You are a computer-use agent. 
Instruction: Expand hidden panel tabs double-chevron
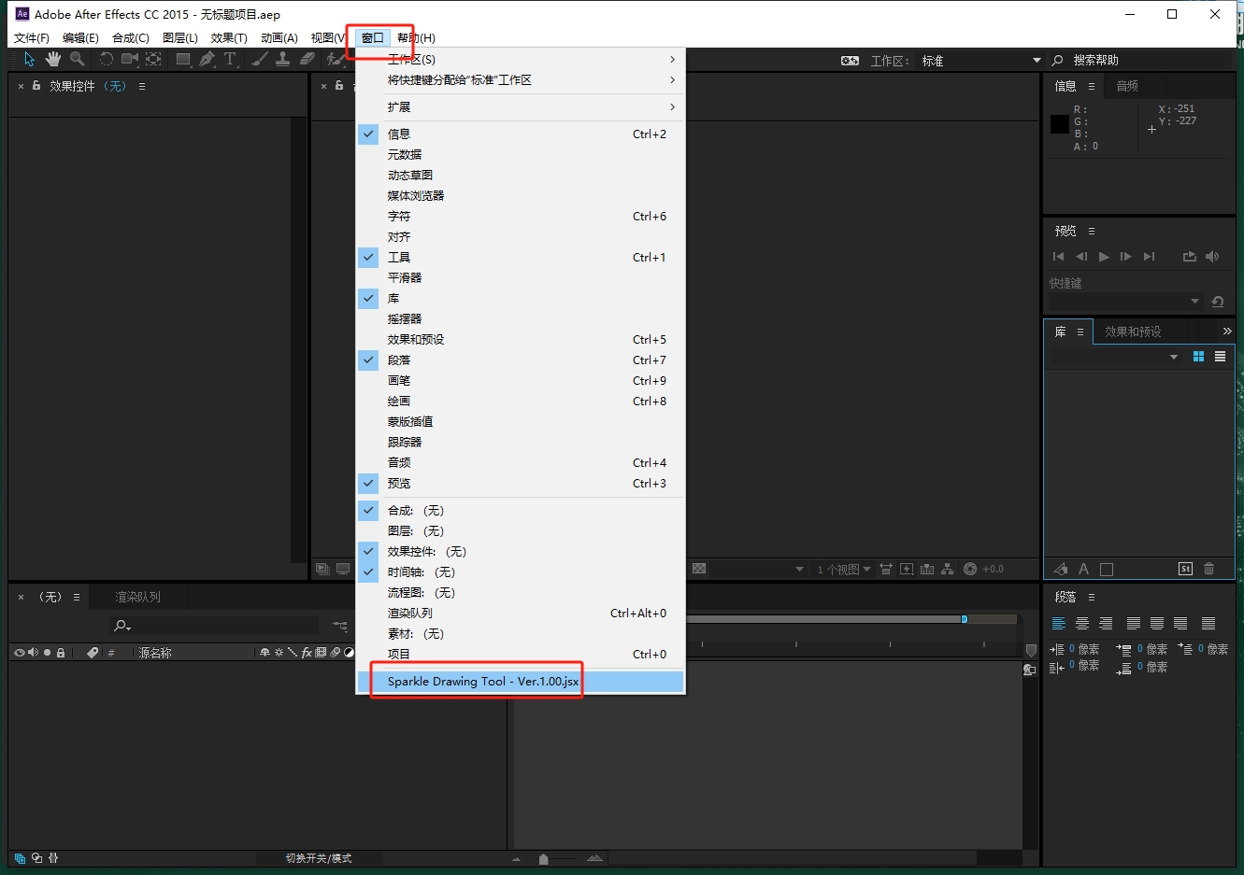click(x=1227, y=332)
